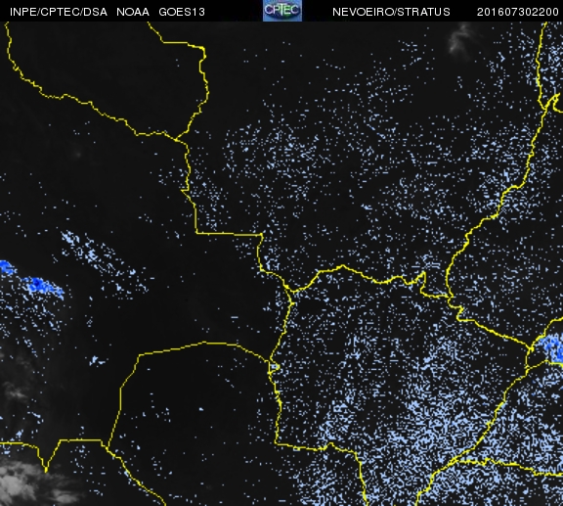Click the 201607302200 timestamp

517,12
